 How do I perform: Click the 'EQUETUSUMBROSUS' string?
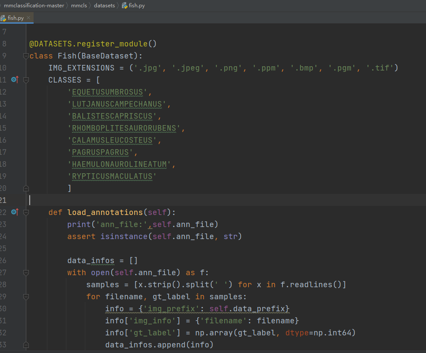coord(108,92)
